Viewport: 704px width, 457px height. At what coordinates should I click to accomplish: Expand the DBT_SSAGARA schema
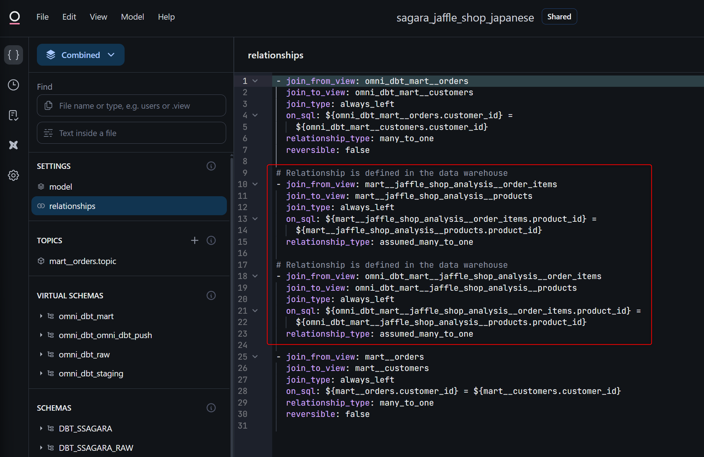tap(41, 429)
